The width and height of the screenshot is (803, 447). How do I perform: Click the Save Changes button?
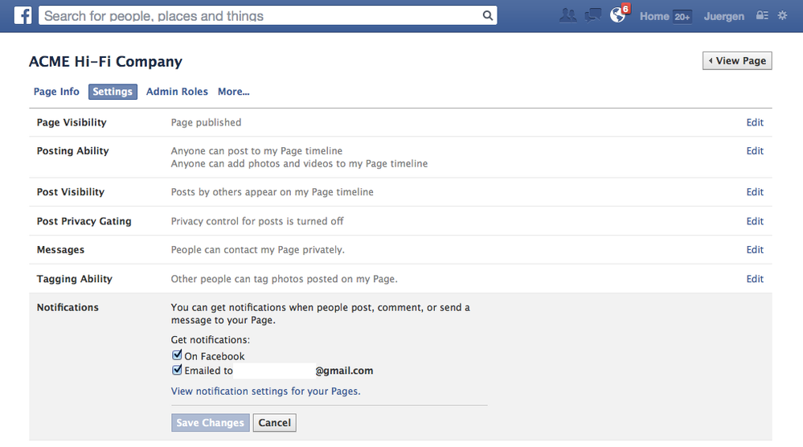tap(210, 423)
